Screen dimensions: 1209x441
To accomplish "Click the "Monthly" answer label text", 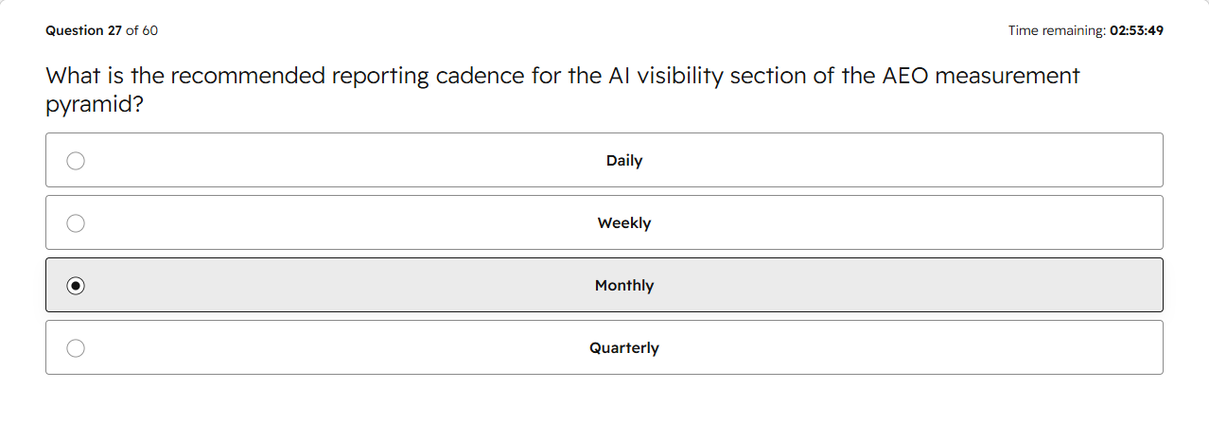I will click(624, 286).
